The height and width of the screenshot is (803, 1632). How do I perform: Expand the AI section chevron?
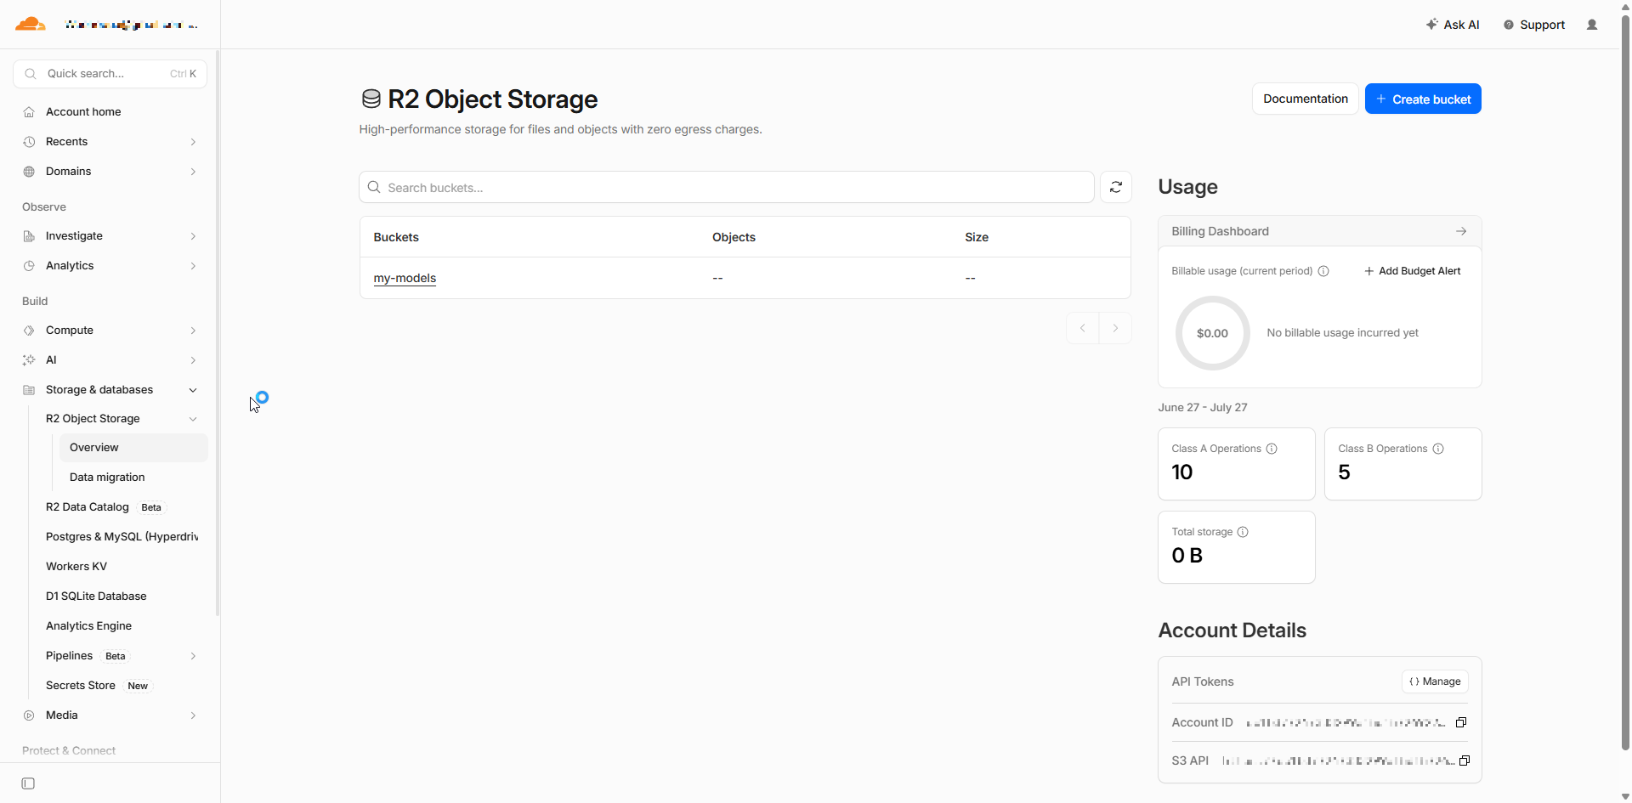[193, 360]
